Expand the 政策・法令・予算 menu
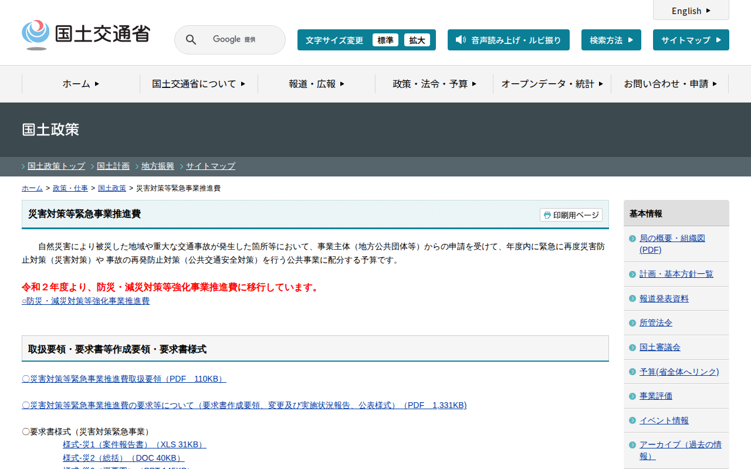The width and height of the screenshot is (751, 469). point(434,84)
